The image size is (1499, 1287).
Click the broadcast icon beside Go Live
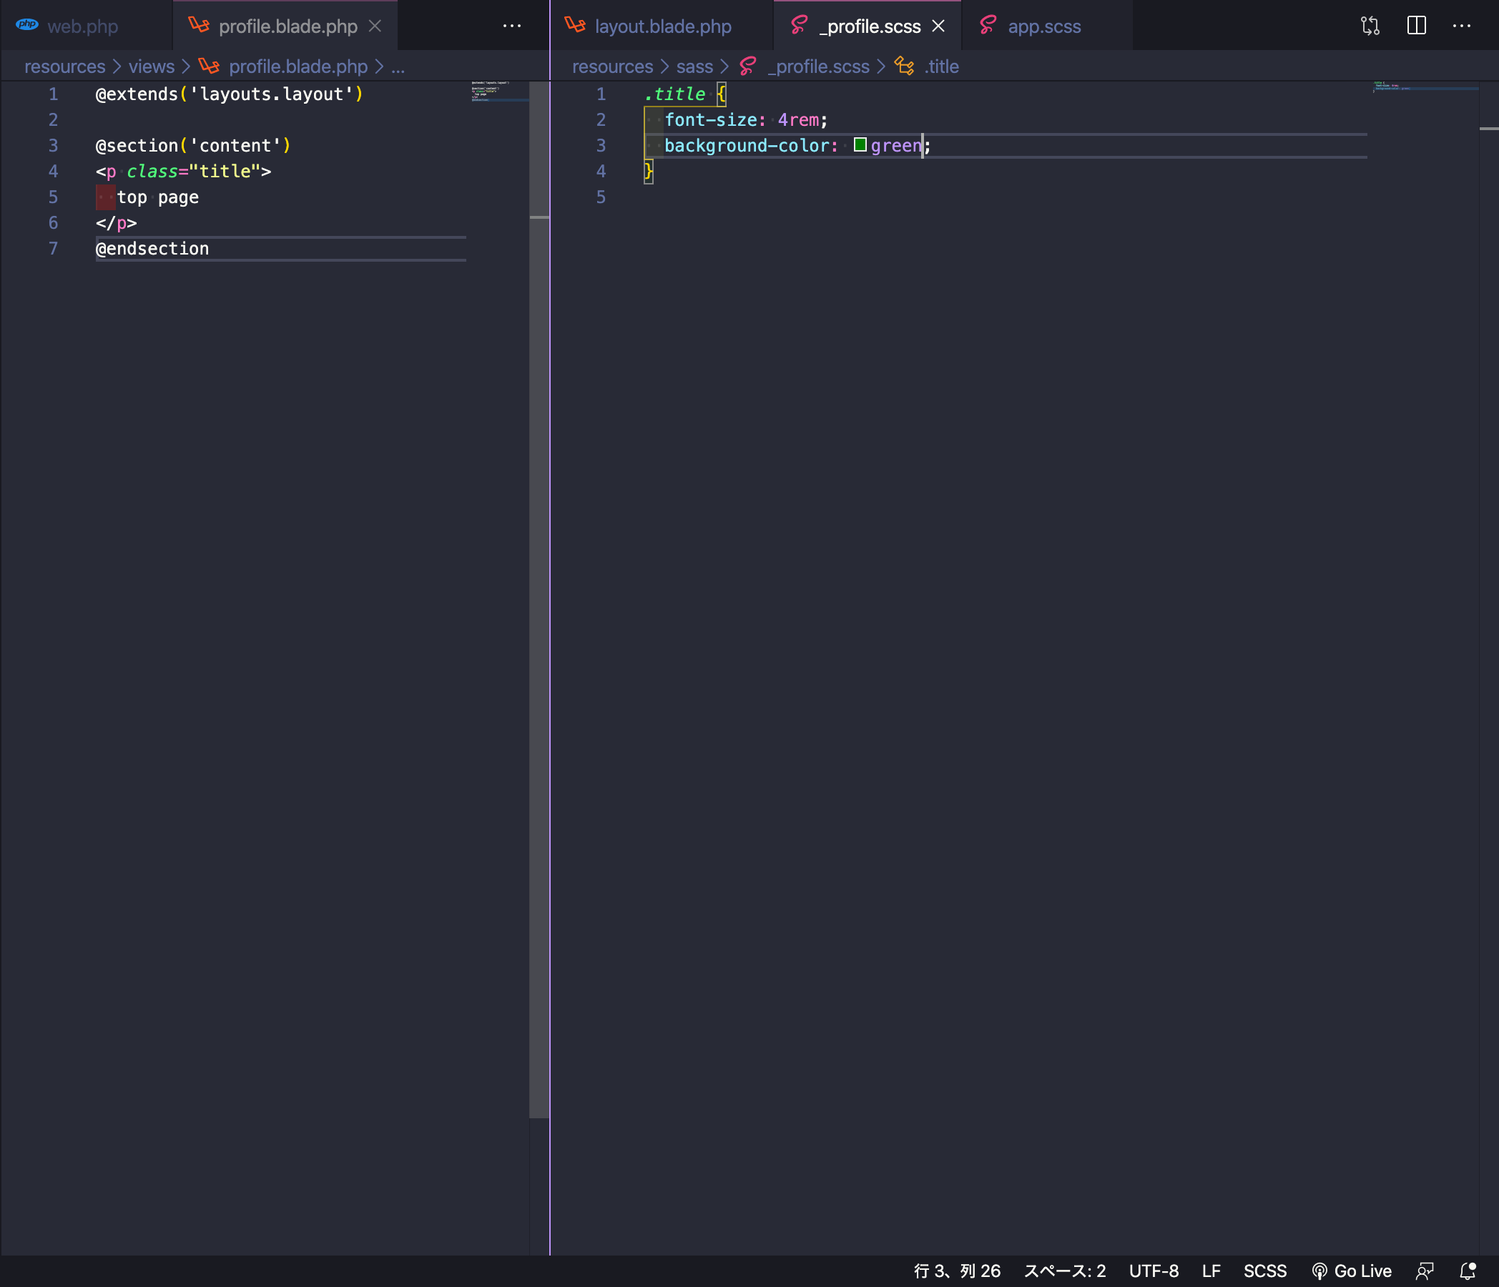pos(1319,1271)
